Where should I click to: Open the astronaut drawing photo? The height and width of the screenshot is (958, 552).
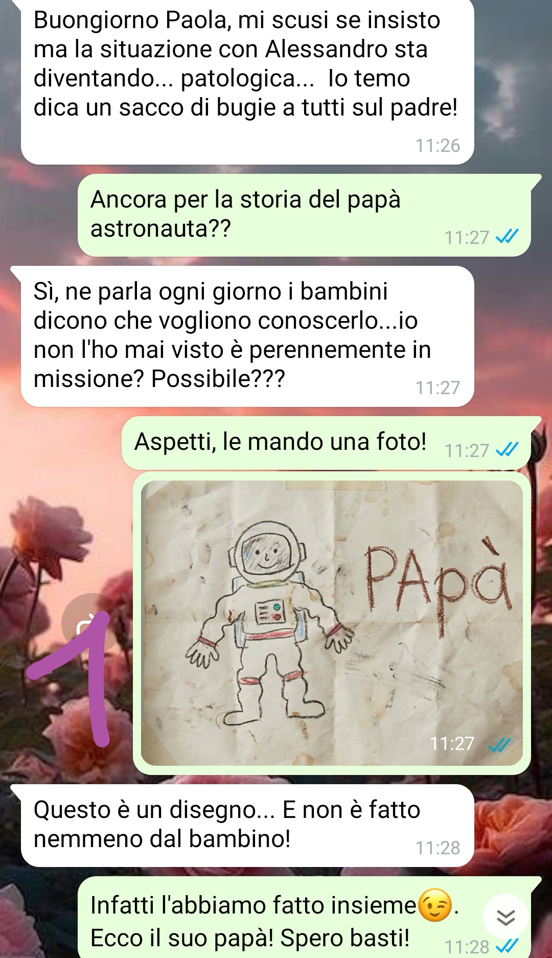(x=332, y=623)
